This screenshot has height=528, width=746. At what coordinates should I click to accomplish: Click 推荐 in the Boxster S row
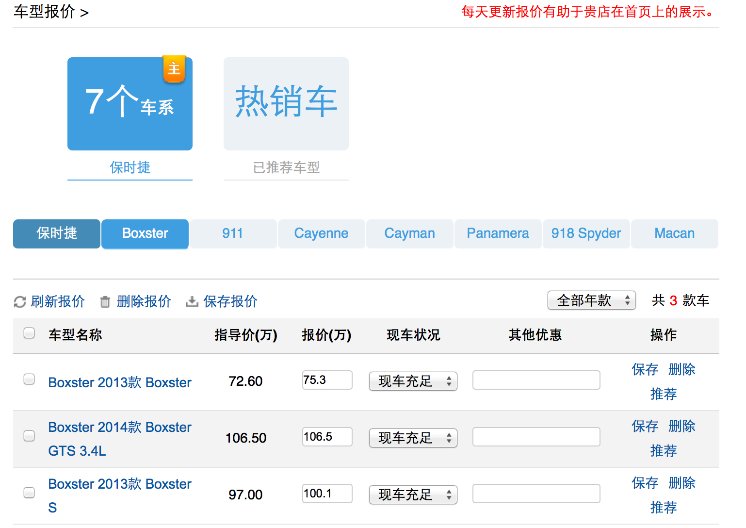pyautogui.click(x=664, y=507)
